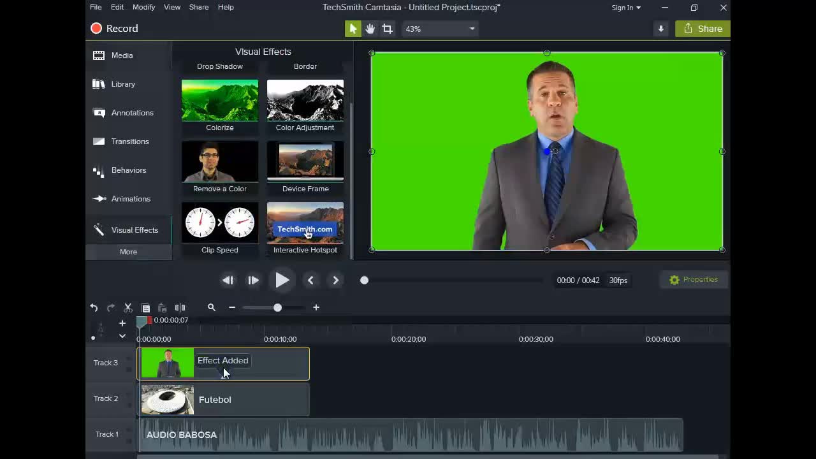Open the Animations panel
This screenshot has width=816, height=459.
[129, 199]
